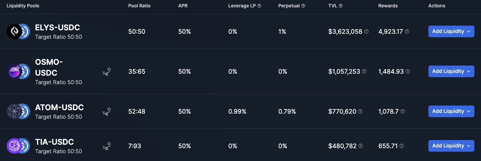This screenshot has width=481, height=161.
Task: Click the imbalance scale icon for OSMO-USDC
Action: click(106, 72)
